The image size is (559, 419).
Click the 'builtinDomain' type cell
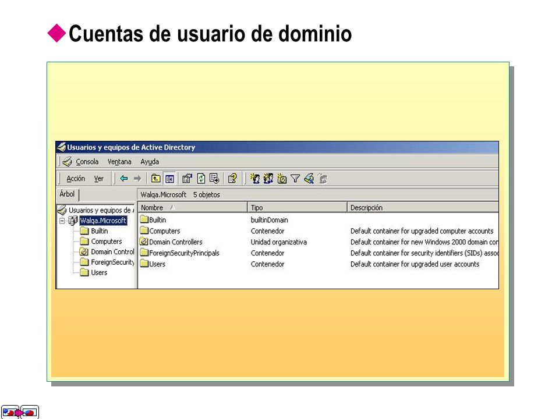pyautogui.click(x=269, y=220)
